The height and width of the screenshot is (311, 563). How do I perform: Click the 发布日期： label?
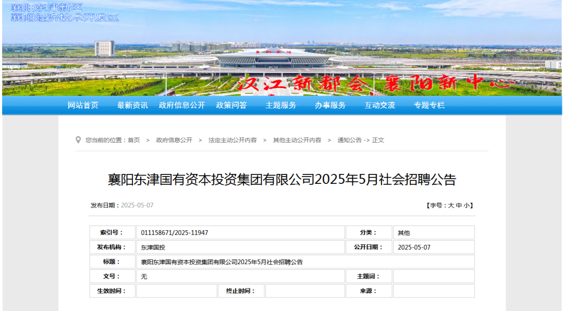[x=105, y=206]
